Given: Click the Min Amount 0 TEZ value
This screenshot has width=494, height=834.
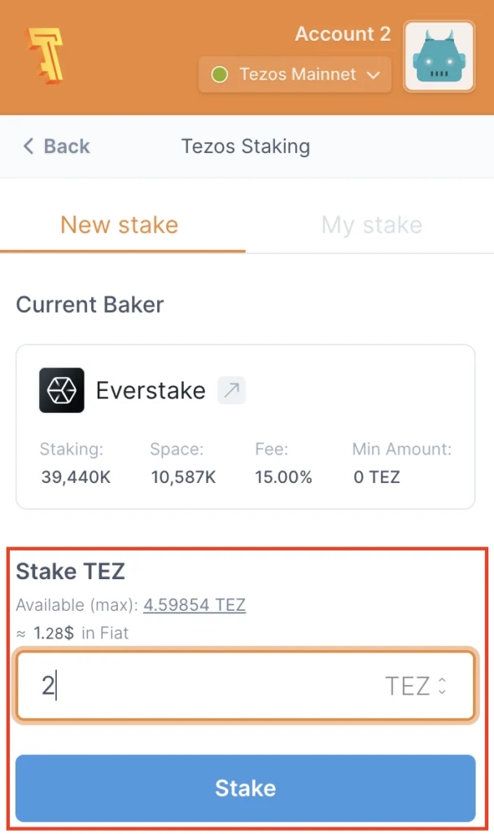Looking at the screenshot, I should 377,477.
